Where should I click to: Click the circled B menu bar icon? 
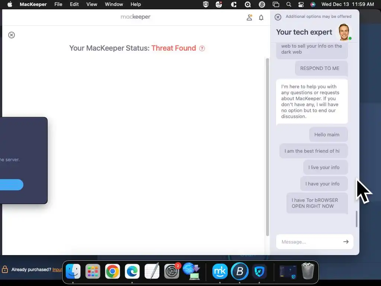point(262,4)
